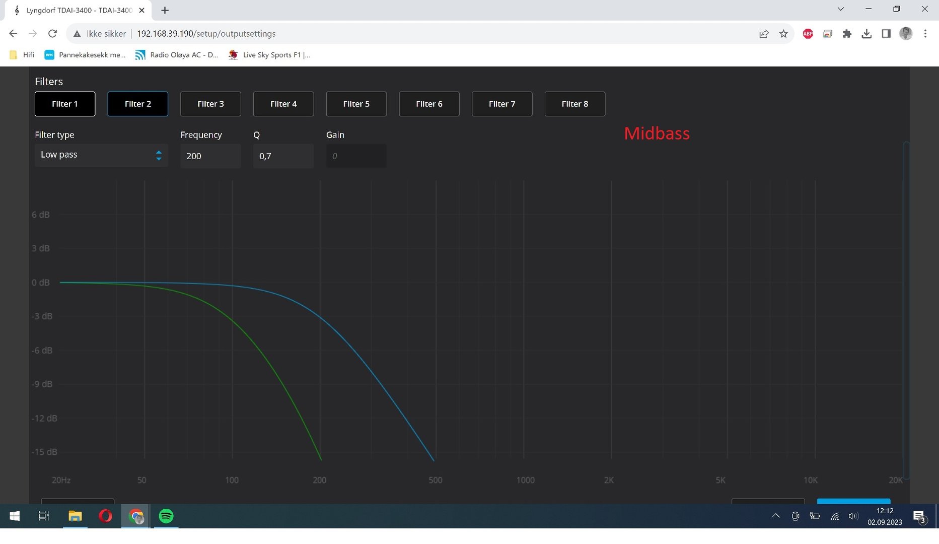Click the cast media extension icon
This screenshot has height=544, width=939.
[827, 34]
